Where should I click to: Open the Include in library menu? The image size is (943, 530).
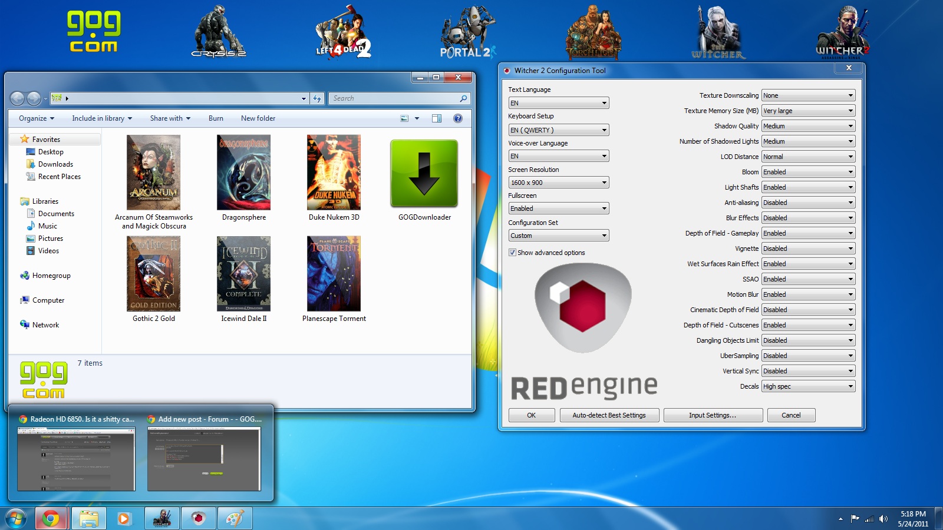(x=102, y=118)
